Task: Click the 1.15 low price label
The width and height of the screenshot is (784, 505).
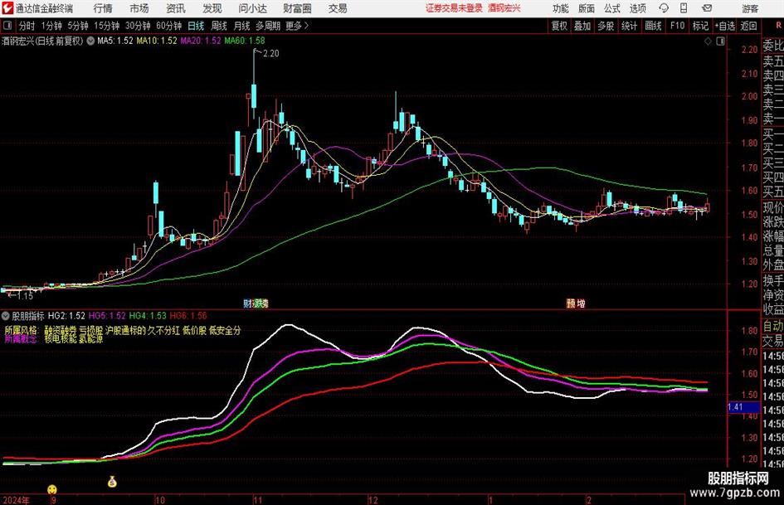Action: pyautogui.click(x=25, y=296)
